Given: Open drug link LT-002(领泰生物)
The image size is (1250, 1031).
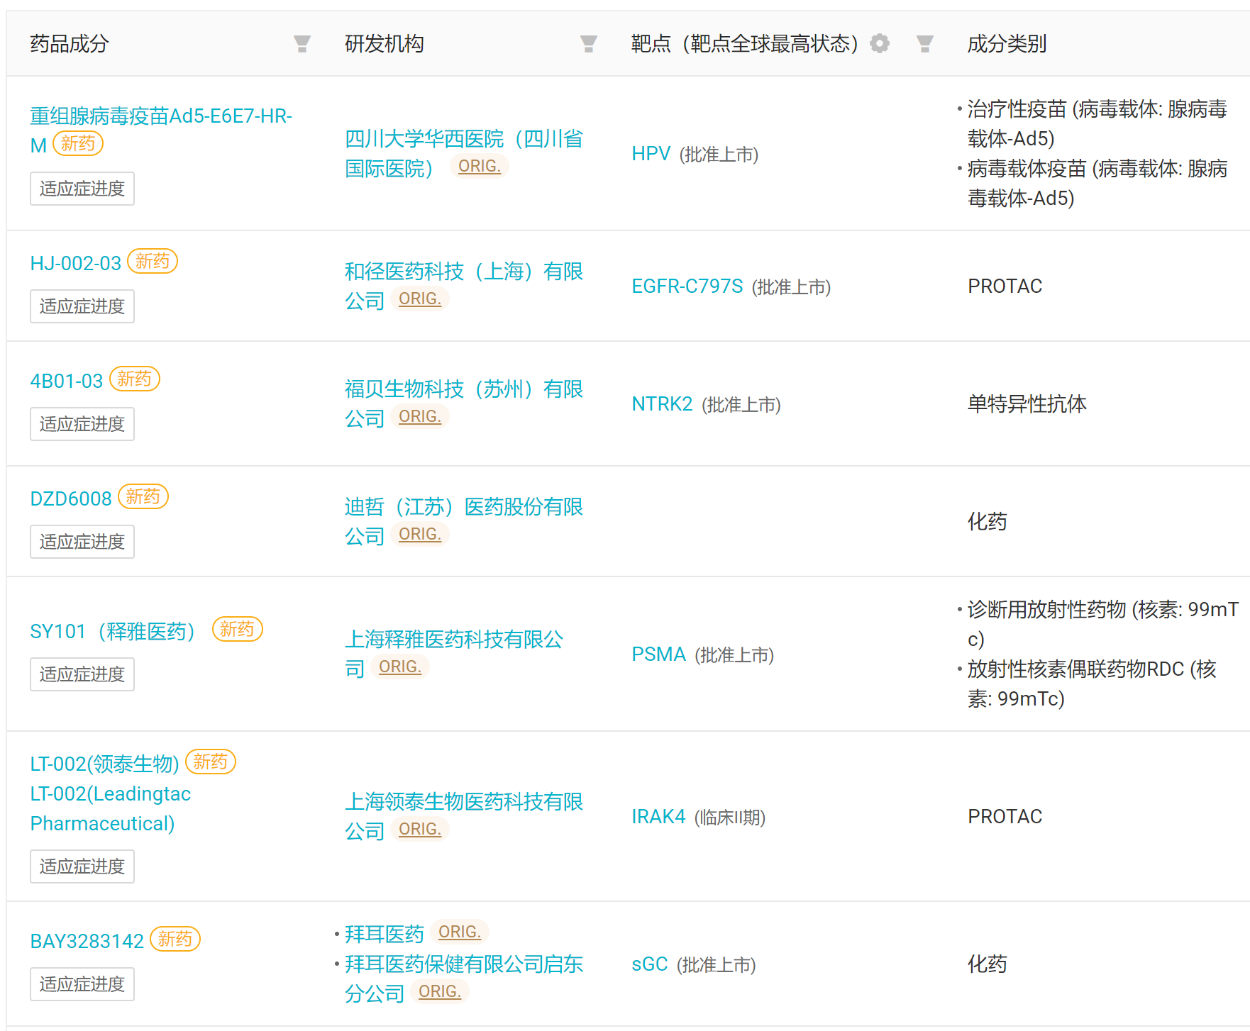Looking at the screenshot, I should tap(105, 764).
